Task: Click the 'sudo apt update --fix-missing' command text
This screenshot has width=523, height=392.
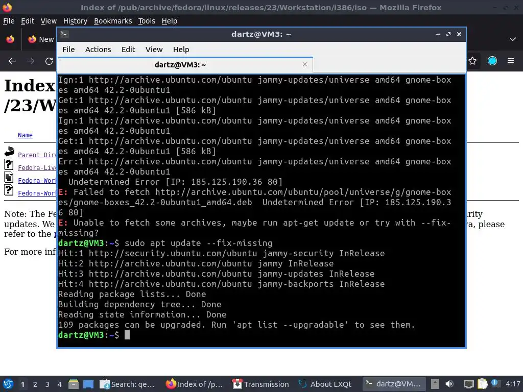Action: click(x=199, y=243)
